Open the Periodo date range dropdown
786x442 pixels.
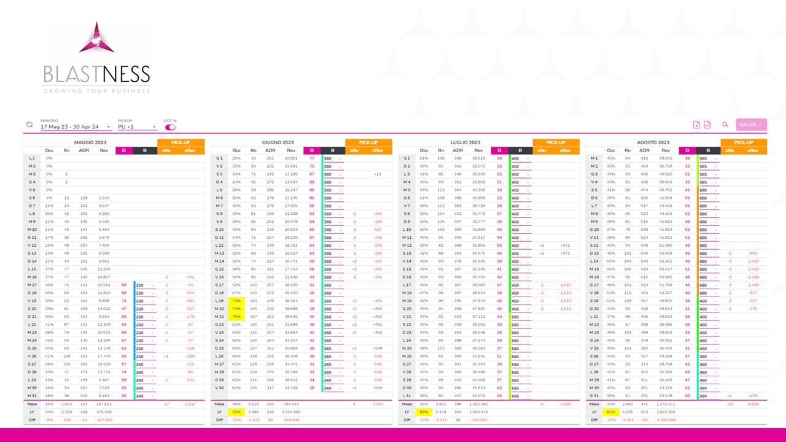pyautogui.click(x=75, y=127)
